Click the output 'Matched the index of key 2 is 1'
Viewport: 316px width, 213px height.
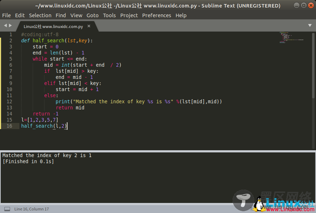tap(47, 155)
